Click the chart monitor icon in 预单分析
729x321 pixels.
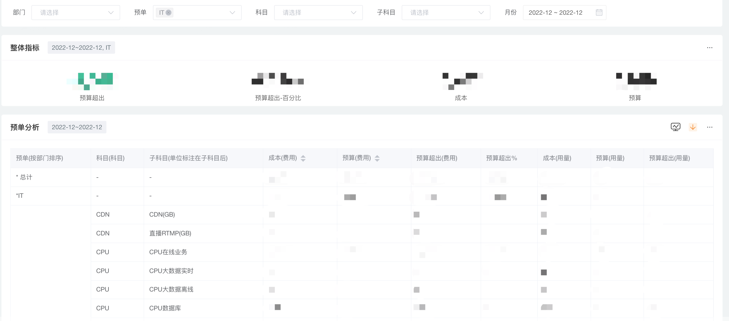(675, 127)
